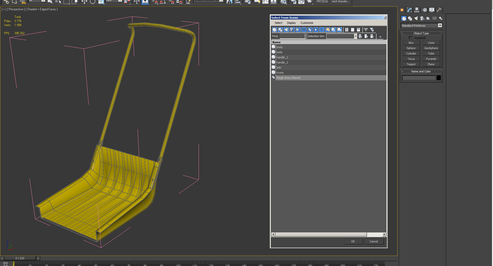The width and height of the screenshot is (493, 266).
Task: Click the Select Invert icon beside Selection Set
Action: coord(372,36)
